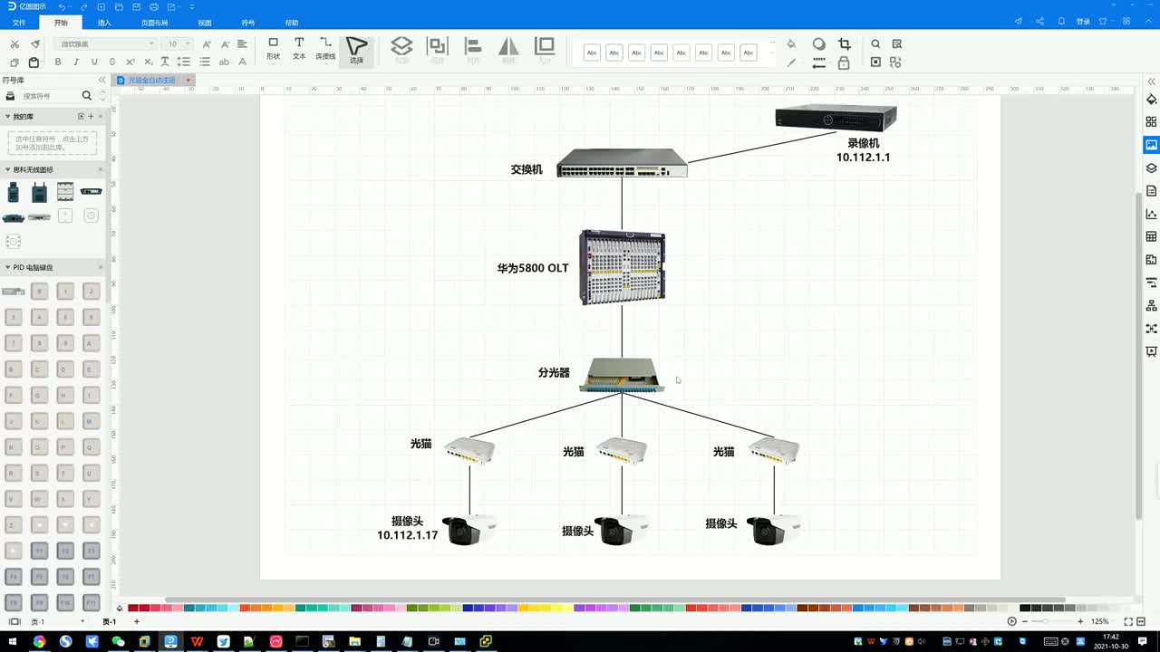Toggle Superscript formatting
The height and width of the screenshot is (652, 1160).
coord(130,62)
